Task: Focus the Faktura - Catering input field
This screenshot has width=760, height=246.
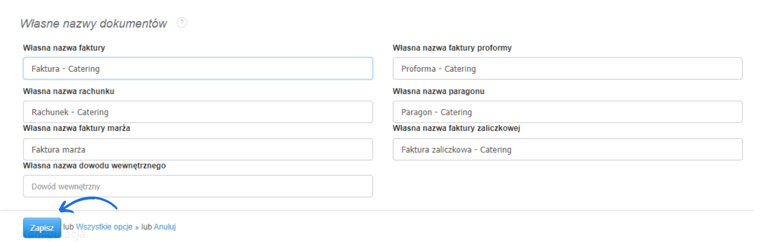Action: point(198,69)
